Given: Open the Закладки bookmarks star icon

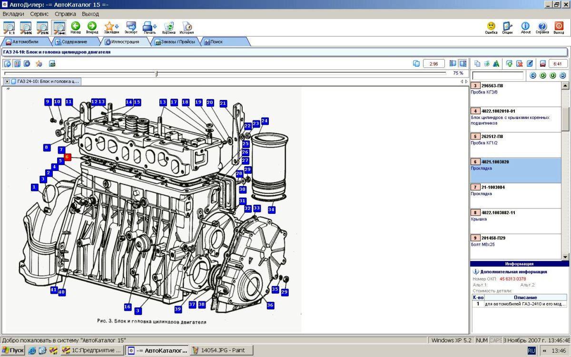Looking at the screenshot, I should 111,28.
